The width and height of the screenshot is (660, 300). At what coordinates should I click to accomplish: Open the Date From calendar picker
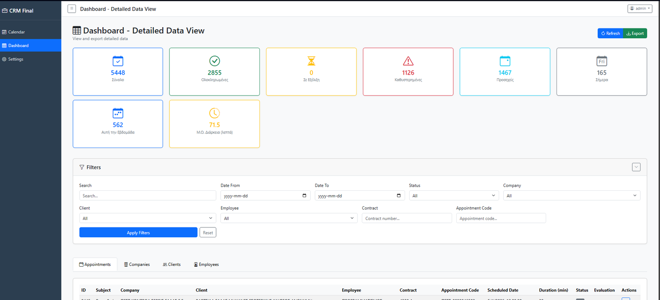click(304, 196)
